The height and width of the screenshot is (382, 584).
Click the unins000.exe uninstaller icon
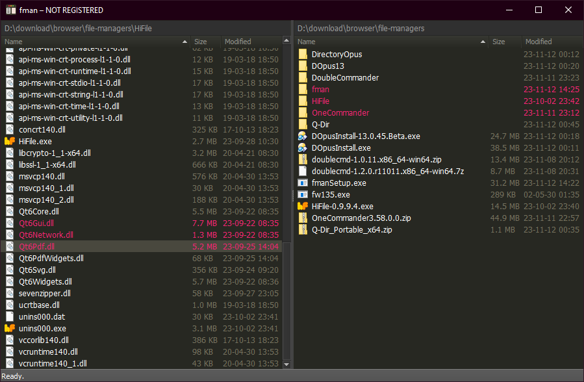[10, 328]
